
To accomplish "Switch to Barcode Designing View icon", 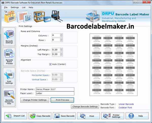I will [9, 97].
